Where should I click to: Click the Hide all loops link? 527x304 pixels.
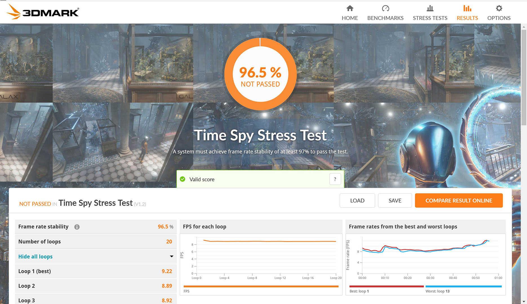pyautogui.click(x=35, y=256)
